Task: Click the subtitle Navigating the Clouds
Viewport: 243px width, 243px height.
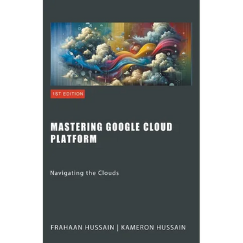Action: pos(84,173)
